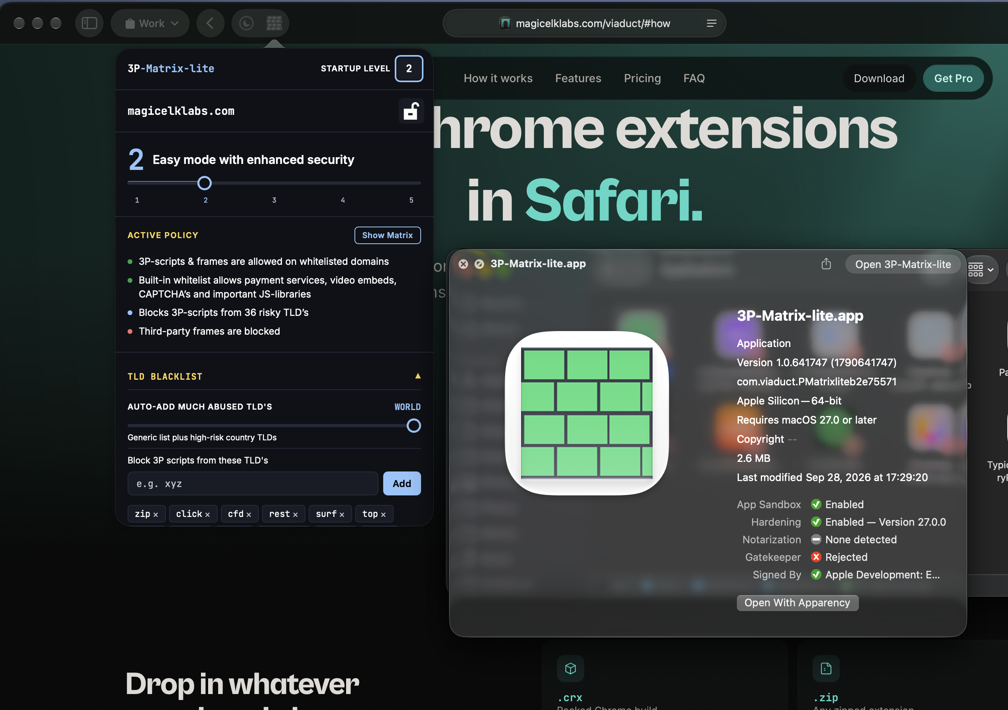Click Quick Look full screen circle icon

[x=479, y=263]
